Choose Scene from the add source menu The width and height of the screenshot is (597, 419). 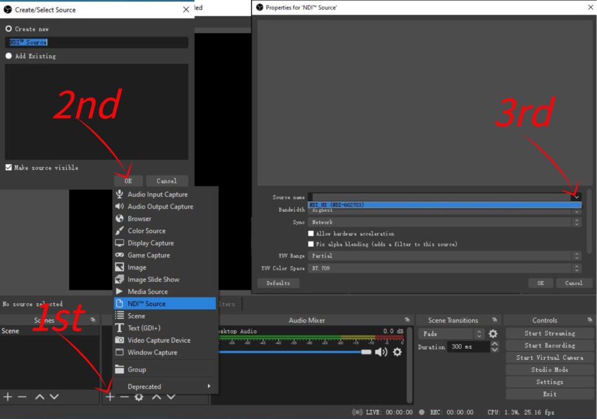(x=165, y=315)
